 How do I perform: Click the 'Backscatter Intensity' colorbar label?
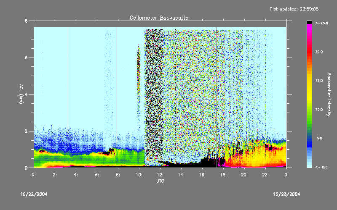tap(329, 94)
